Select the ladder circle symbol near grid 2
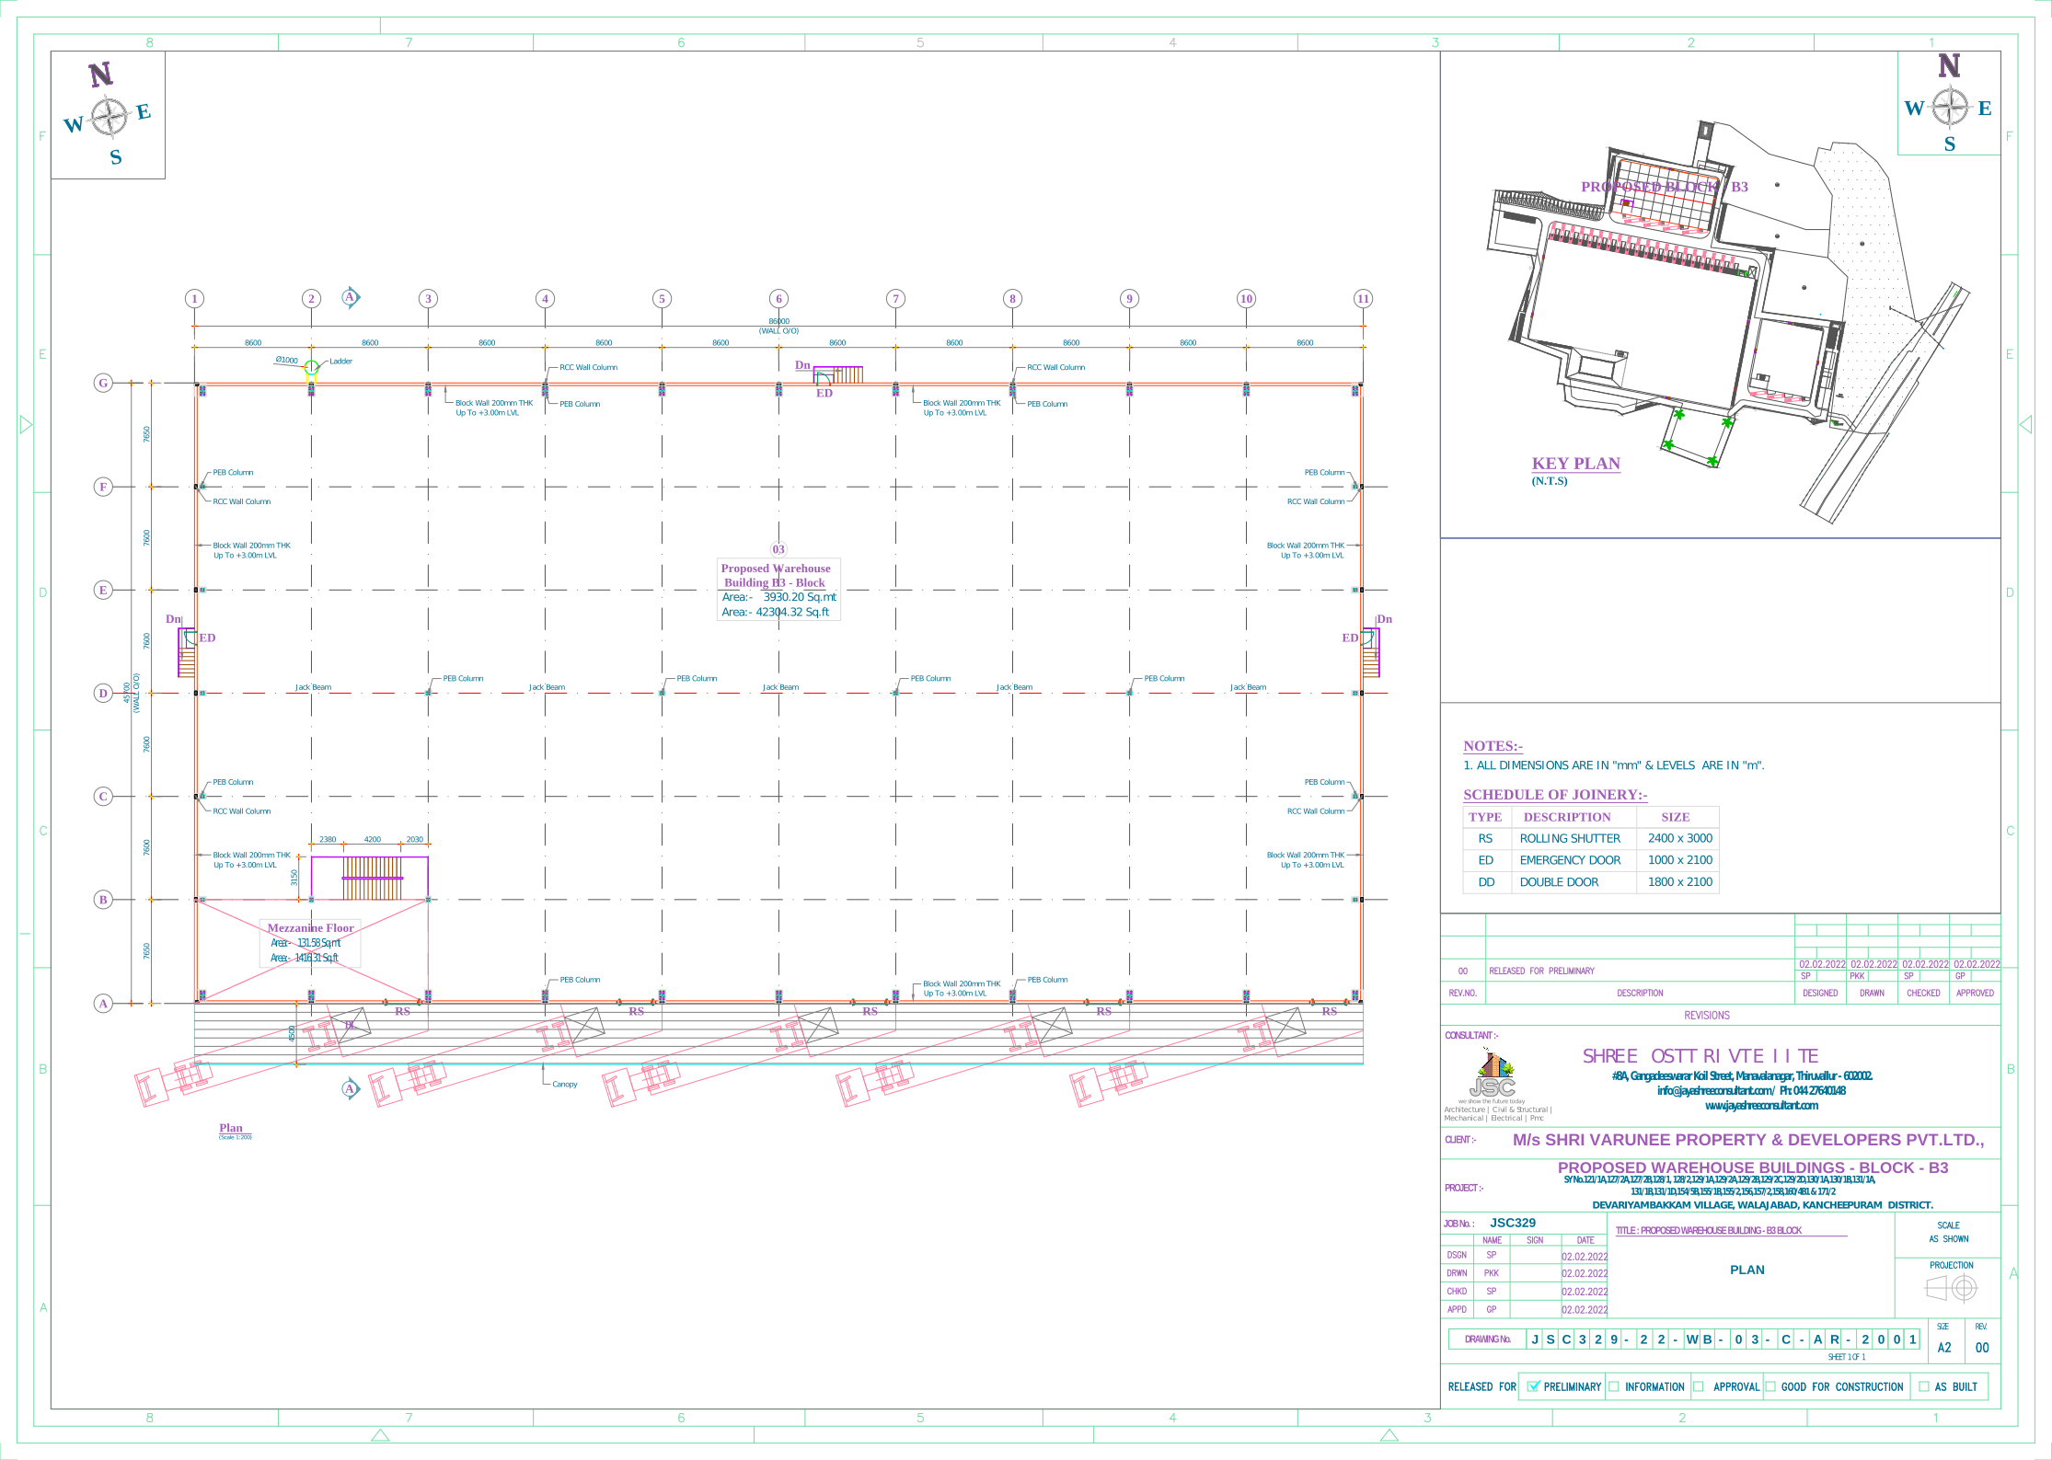 tap(311, 368)
